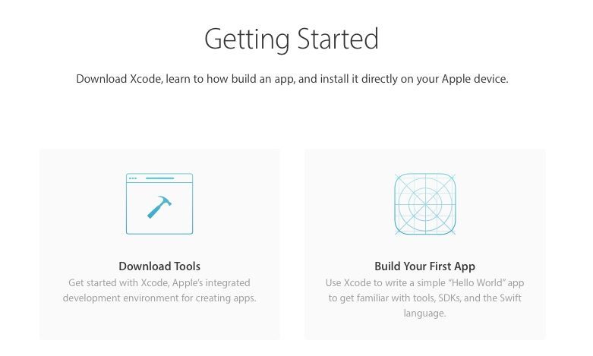Click the three dots in the window illustration
This screenshot has width=593, height=356.
133,178
